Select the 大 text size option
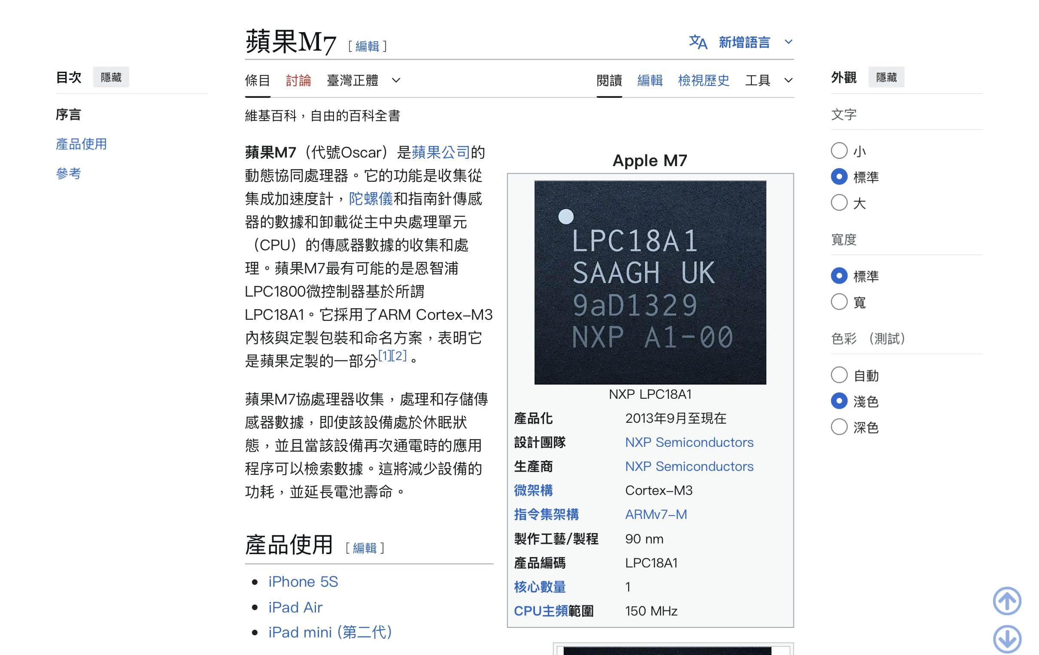The height and width of the screenshot is (655, 1039). [839, 203]
